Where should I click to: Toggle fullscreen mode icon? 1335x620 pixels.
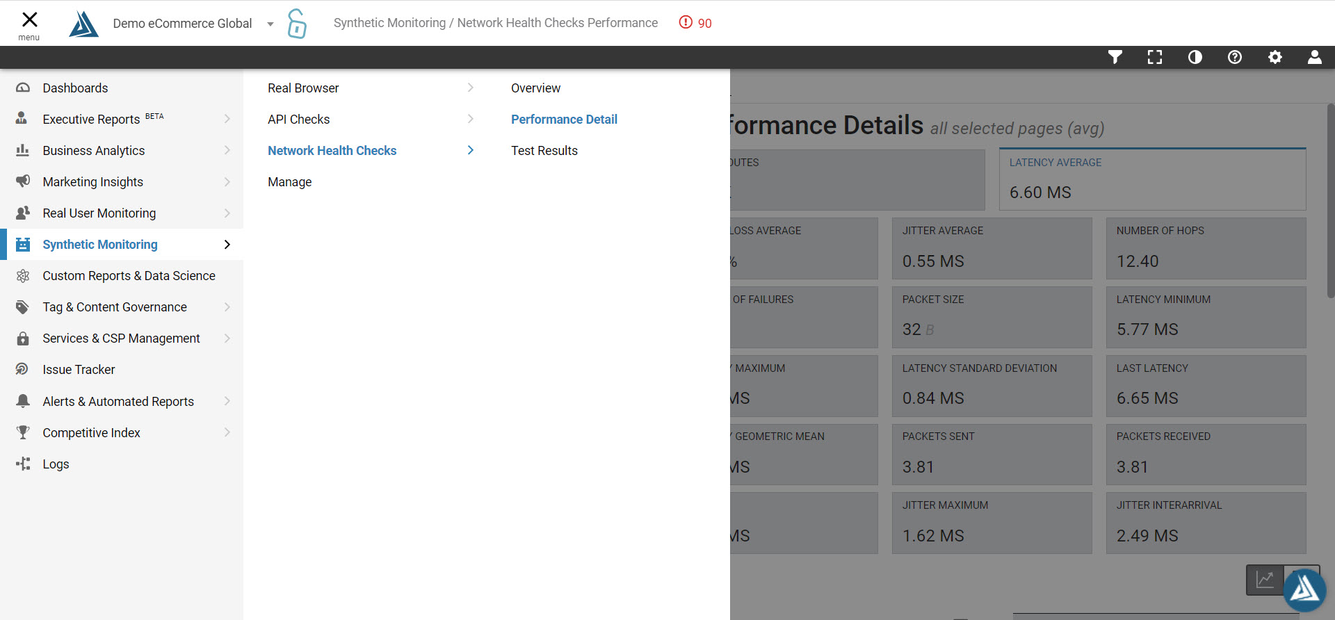tap(1155, 57)
